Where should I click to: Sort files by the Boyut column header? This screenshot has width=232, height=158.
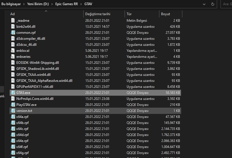166,14
